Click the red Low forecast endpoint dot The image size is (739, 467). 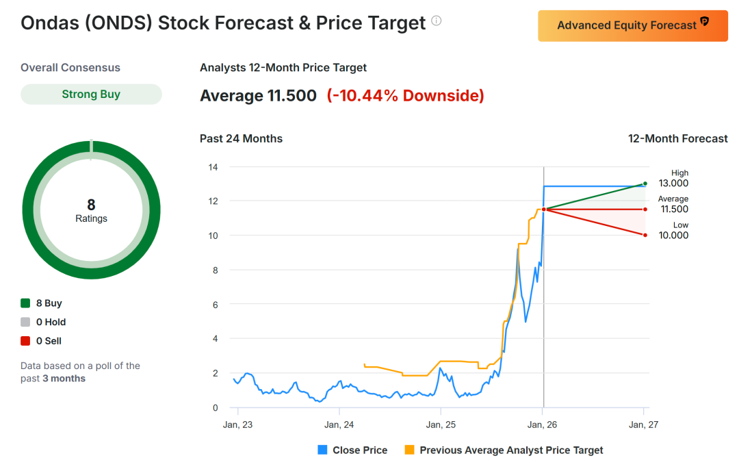[x=645, y=235]
